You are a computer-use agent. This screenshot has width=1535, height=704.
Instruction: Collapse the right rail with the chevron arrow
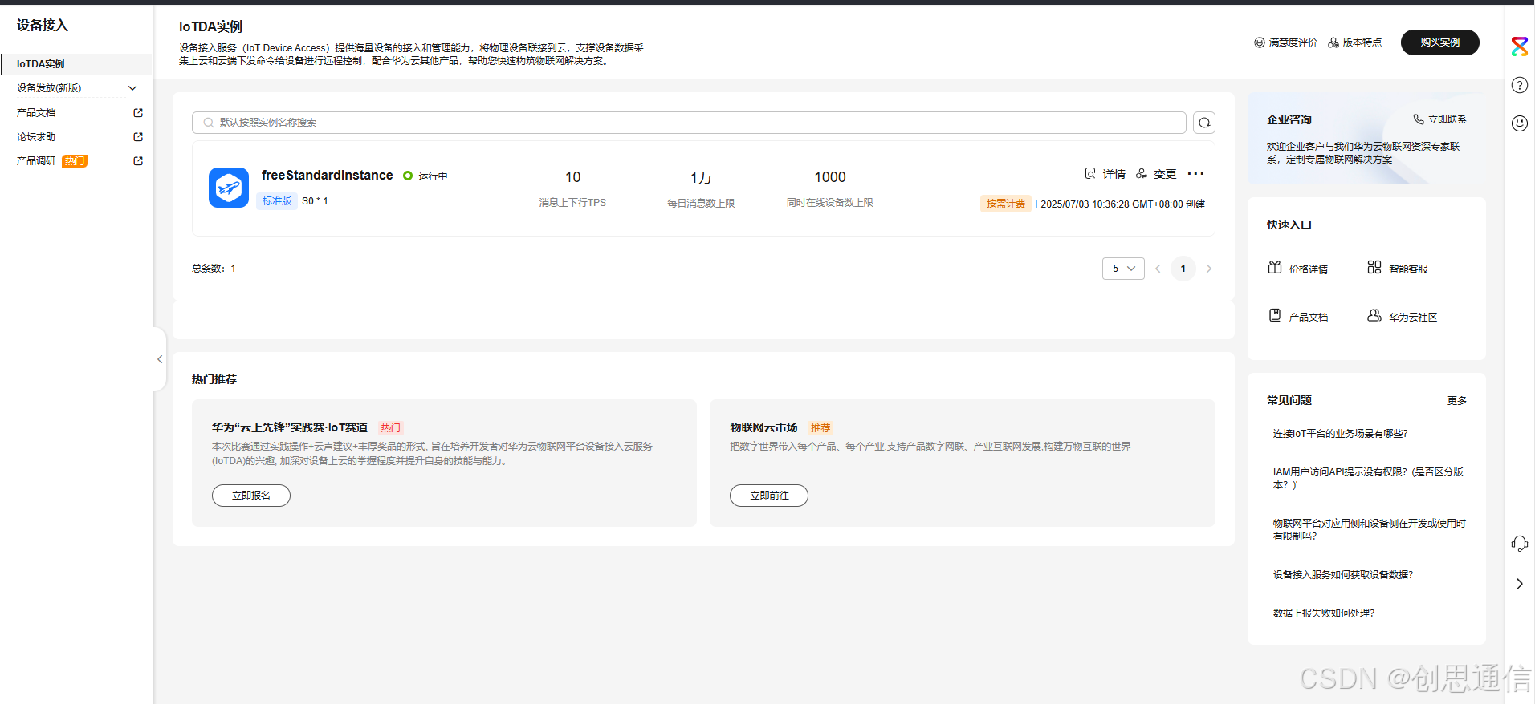point(1520,584)
